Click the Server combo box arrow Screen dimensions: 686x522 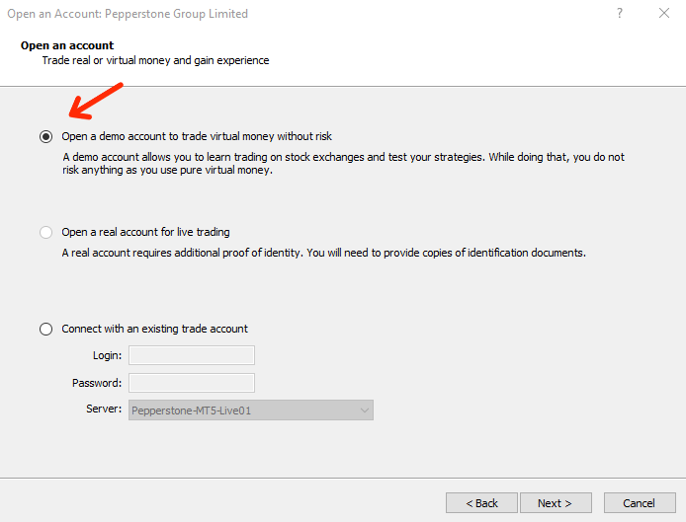tap(364, 410)
